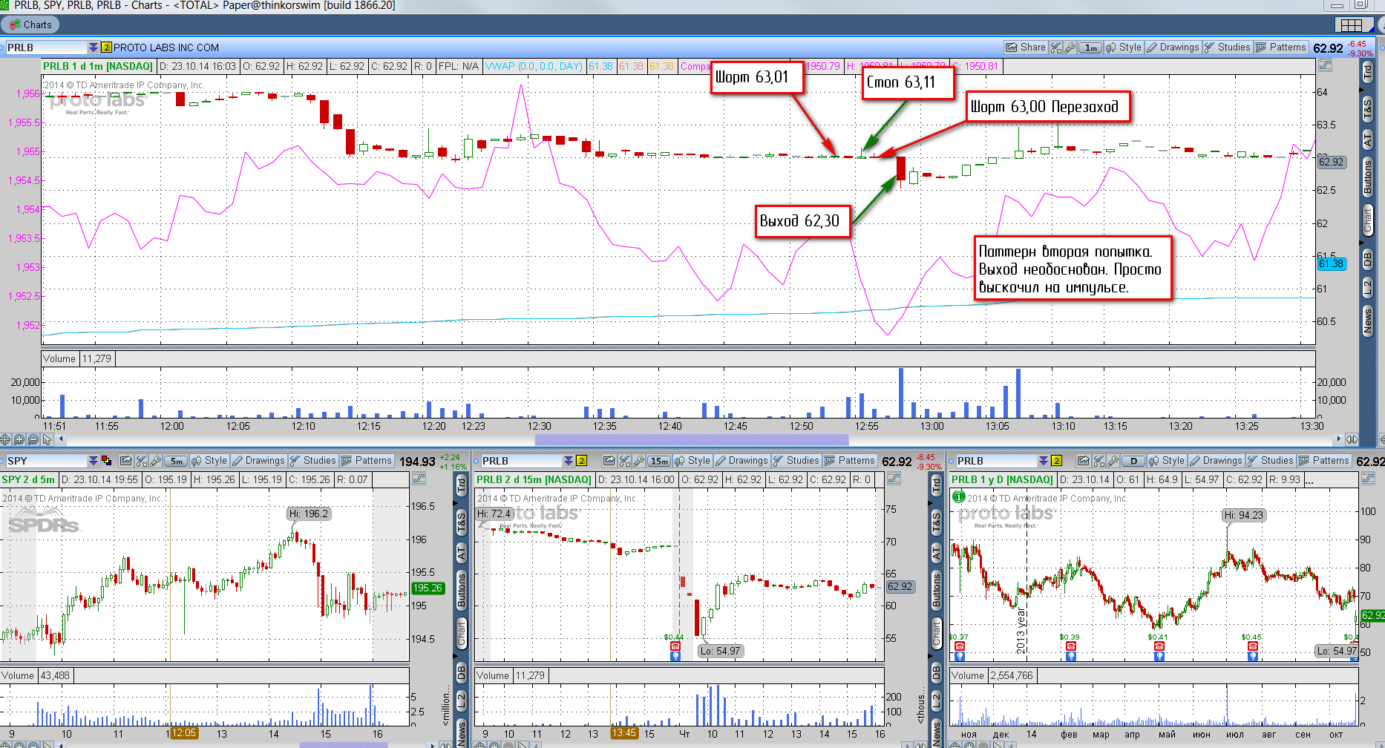Open Patterns menu on SPY chart
Viewport: 1385px width, 748px height.
click(x=366, y=461)
